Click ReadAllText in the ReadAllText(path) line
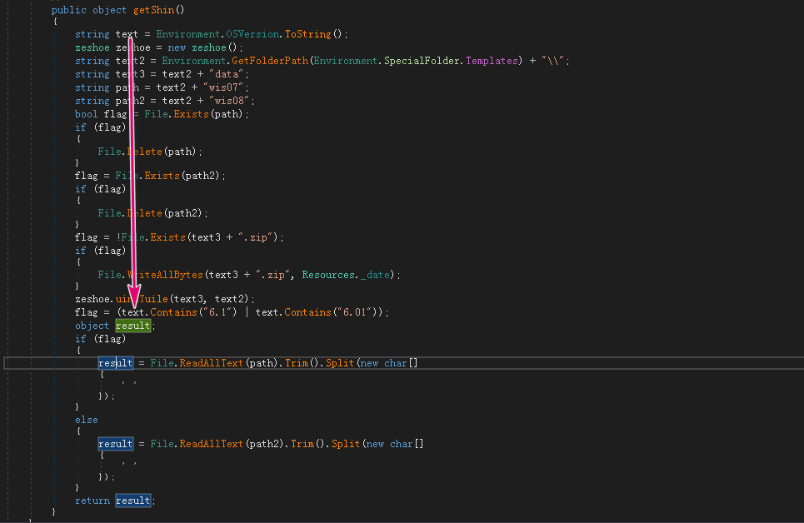This screenshot has width=804, height=523. [211, 363]
